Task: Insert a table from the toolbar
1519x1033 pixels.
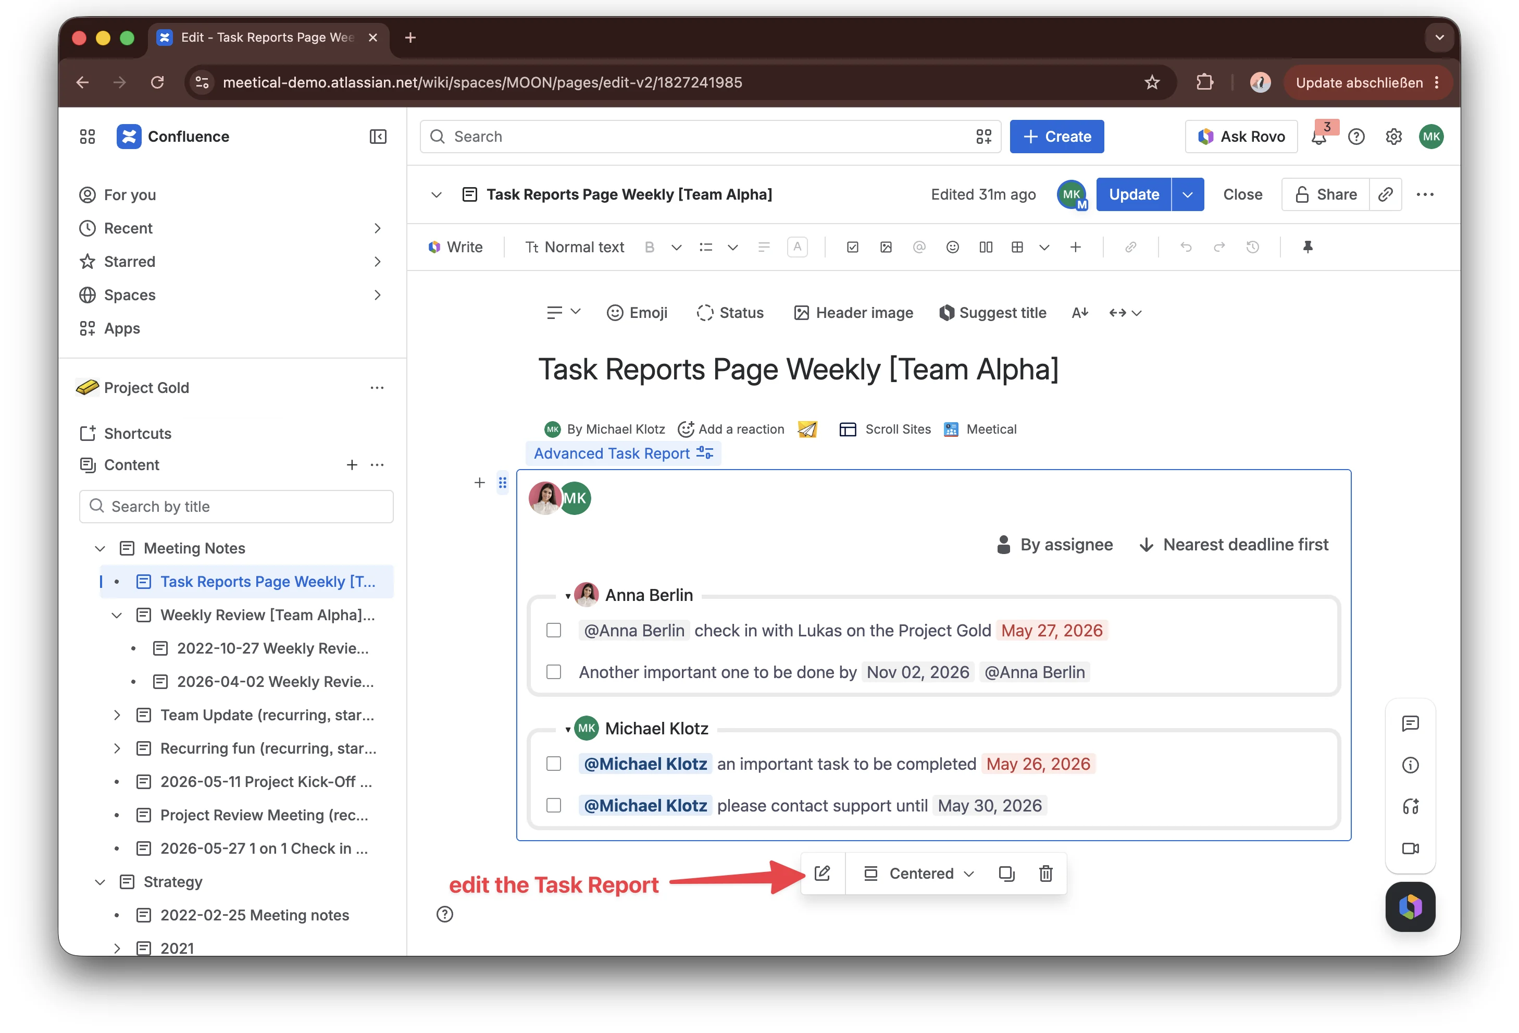Action: 1017,247
